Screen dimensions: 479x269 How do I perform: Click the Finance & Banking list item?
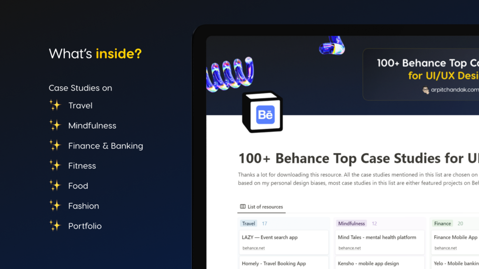tap(106, 146)
